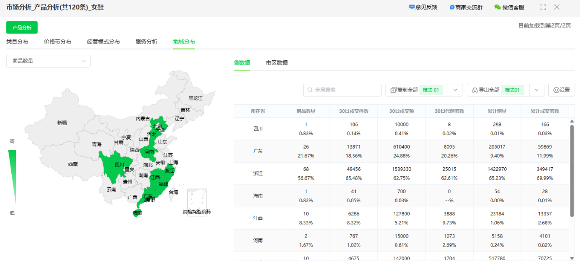Select 云南 province on the map
The height and width of the screenshot is (262, 580).
(111, 189)
